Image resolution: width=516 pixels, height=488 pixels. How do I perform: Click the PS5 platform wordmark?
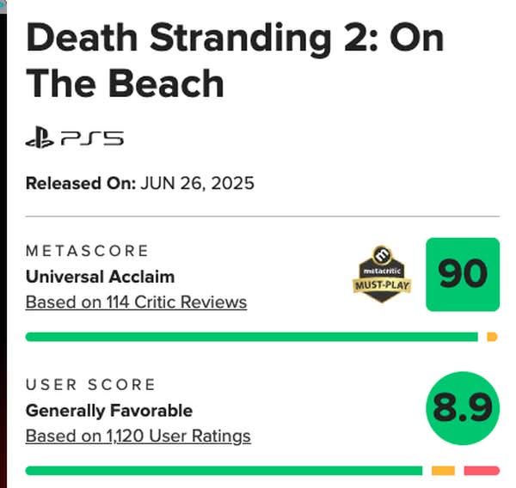tap(92, 138)
